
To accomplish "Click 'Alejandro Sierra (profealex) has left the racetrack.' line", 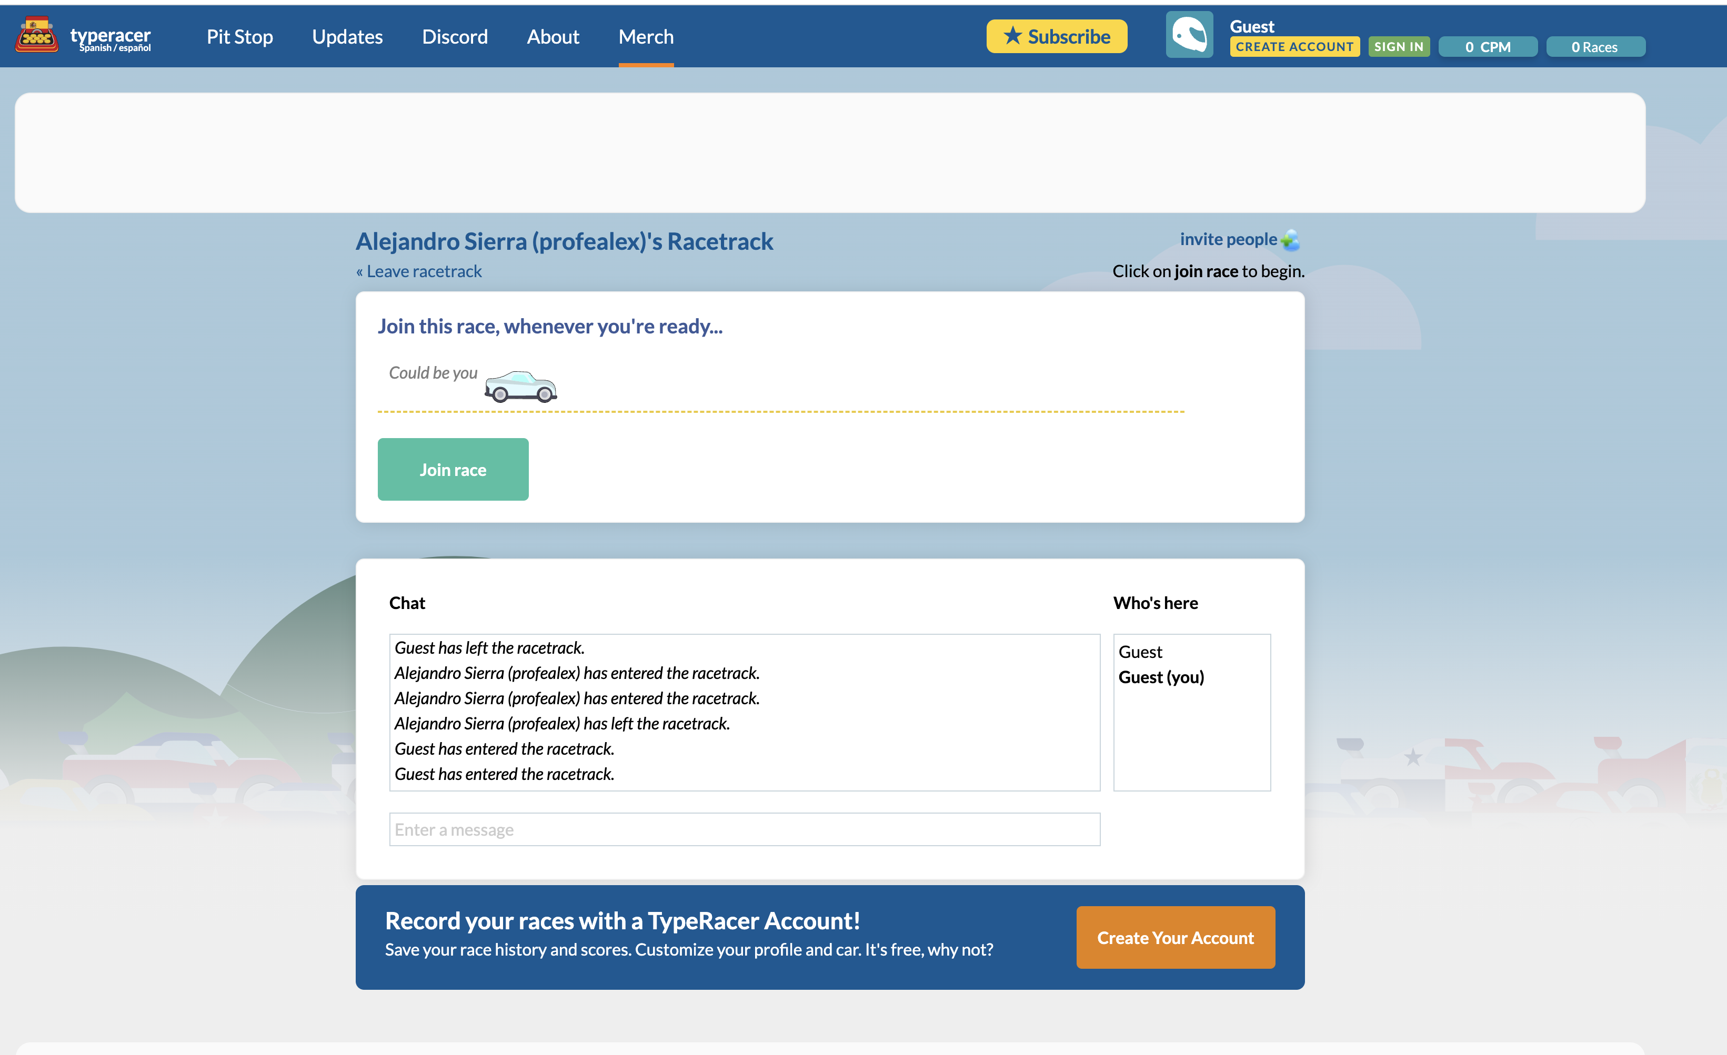I will (x=562, y=724).
